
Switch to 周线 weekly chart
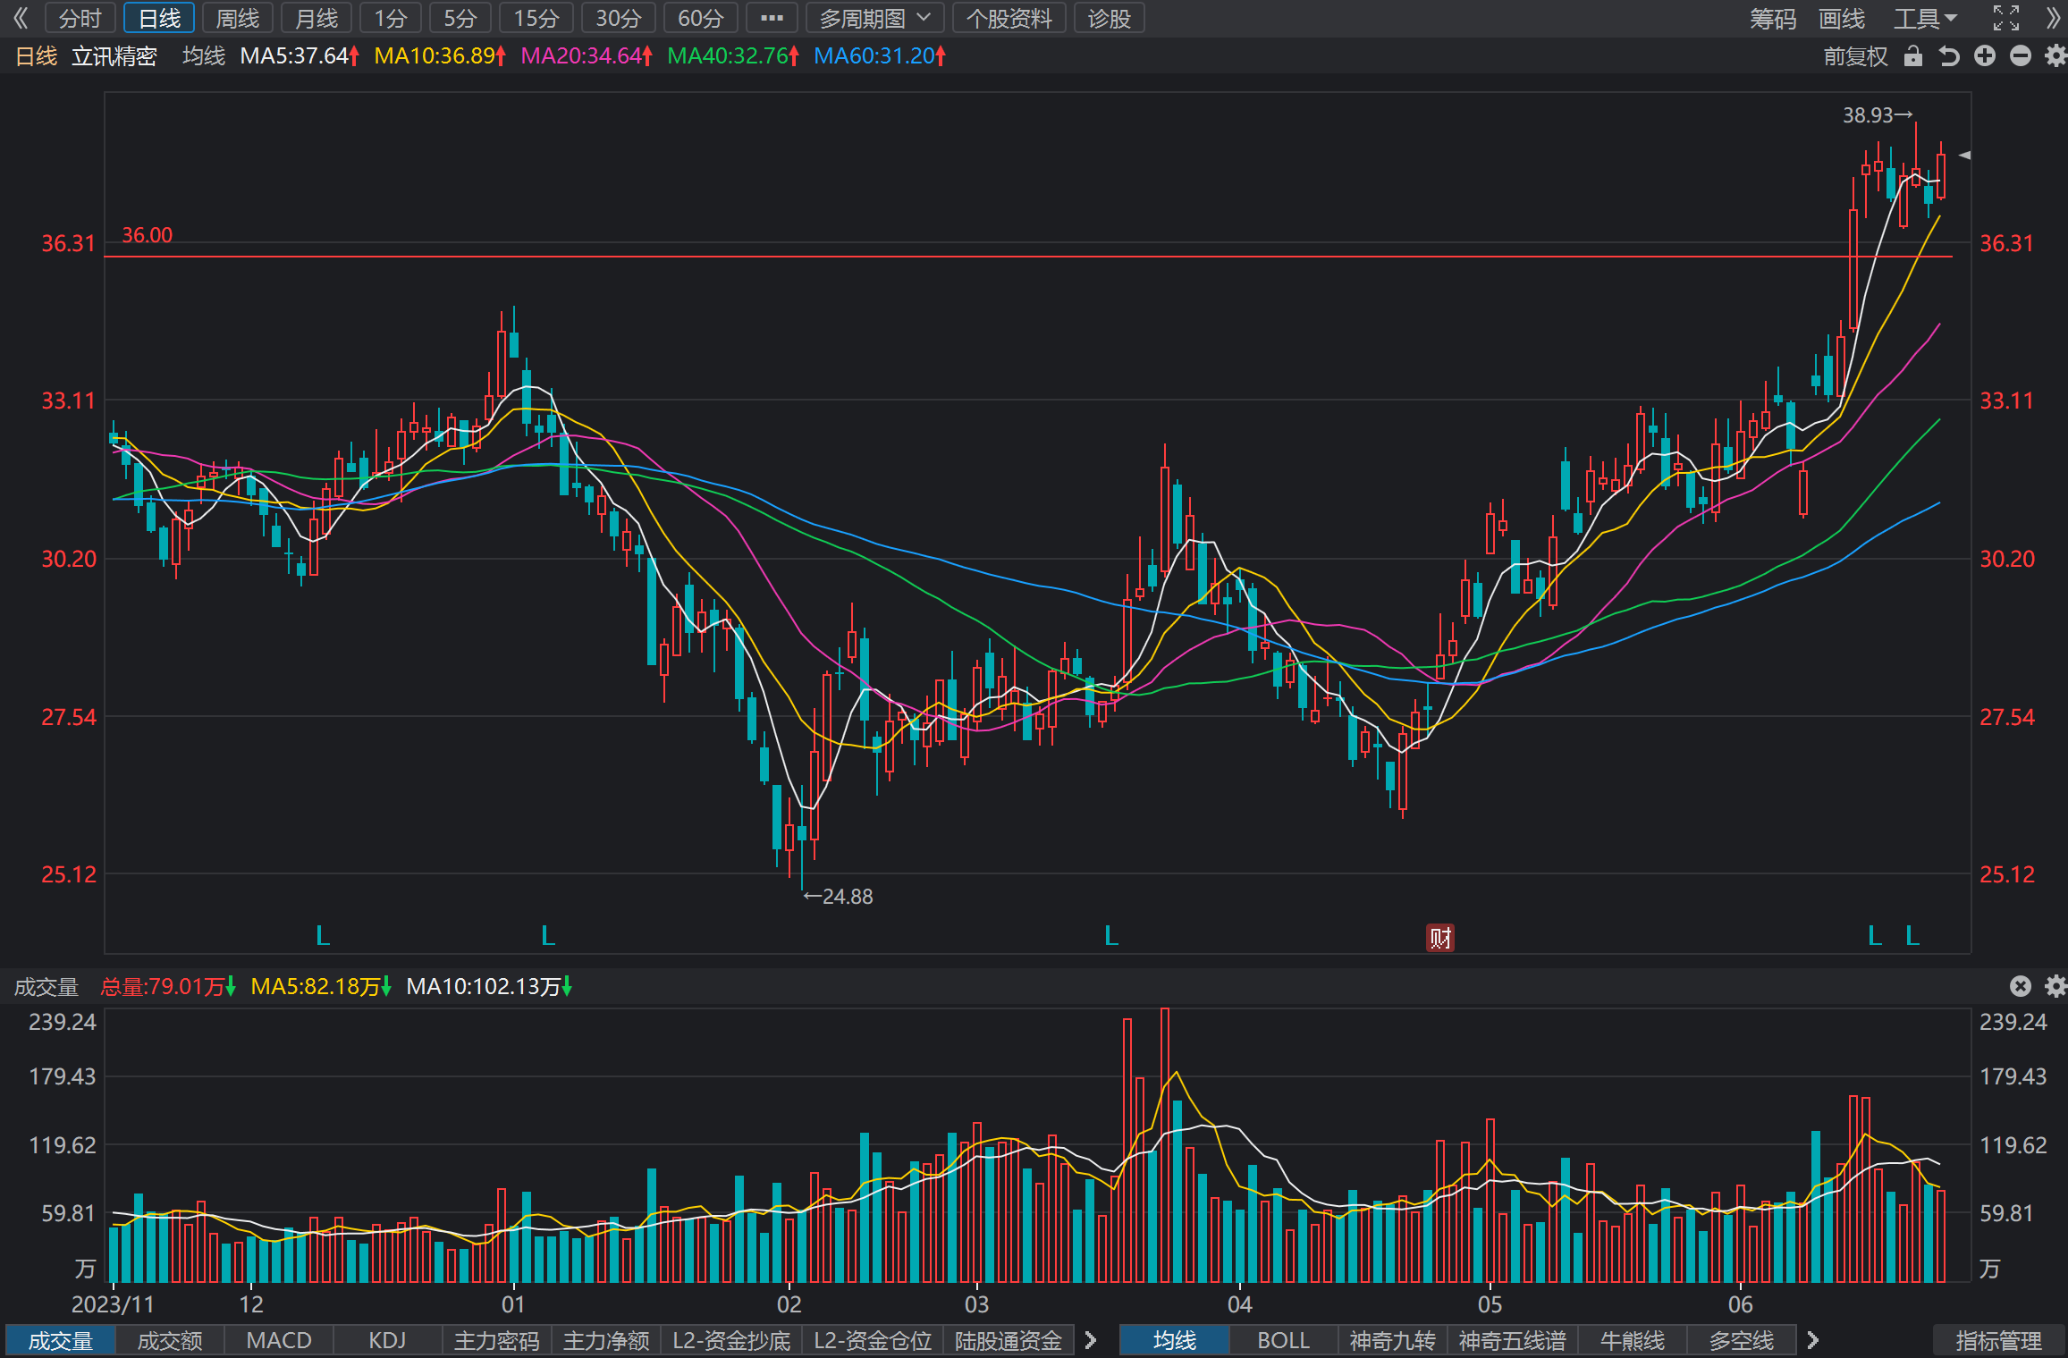point(238,18)
